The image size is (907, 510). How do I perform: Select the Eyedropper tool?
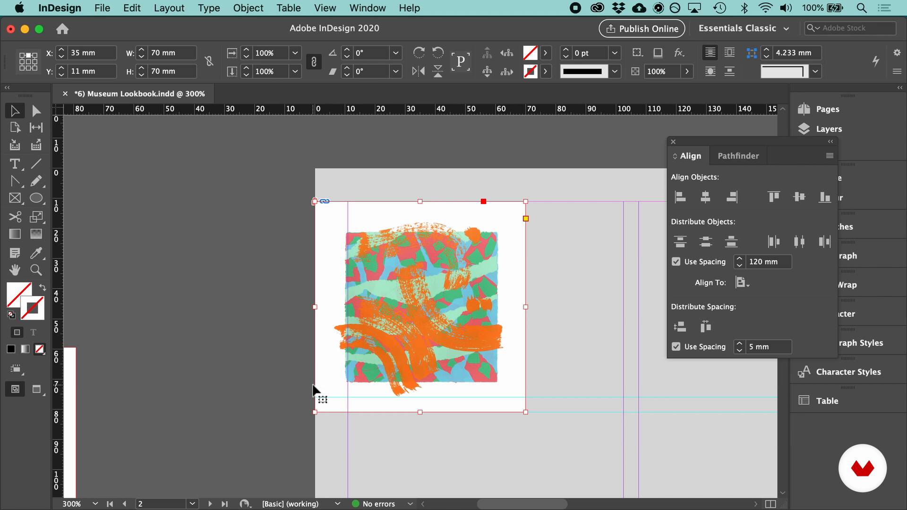pos(36,253)
